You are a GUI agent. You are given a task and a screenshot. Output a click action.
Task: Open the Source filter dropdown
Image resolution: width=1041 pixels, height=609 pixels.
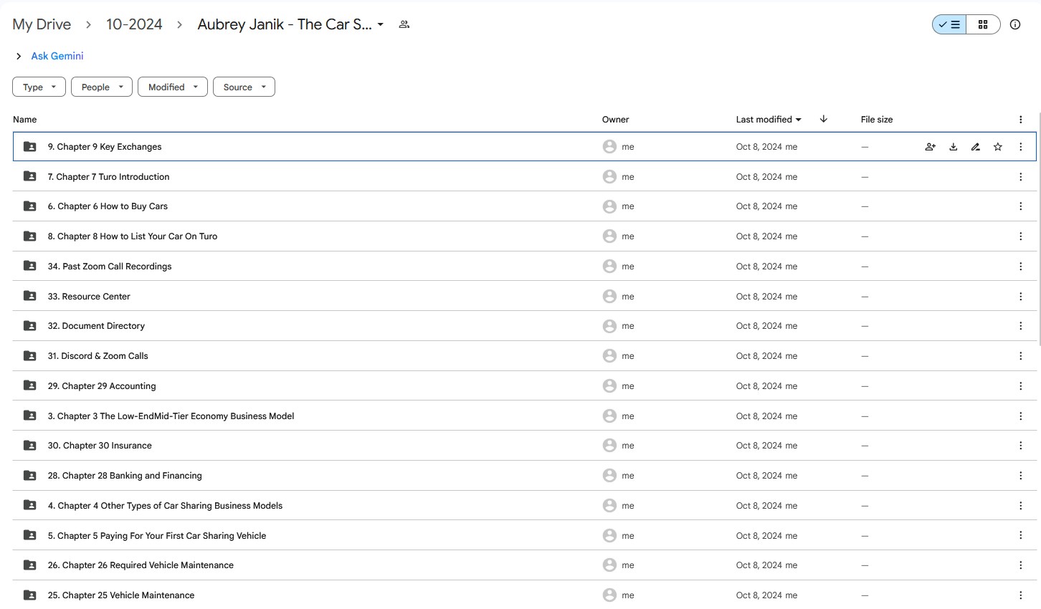pyautogui.click(x=244, y=87)
